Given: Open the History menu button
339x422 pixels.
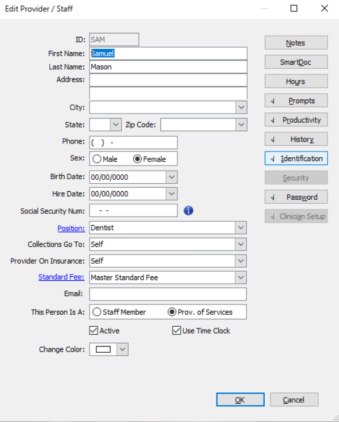Looking at the screenshot, I should click(x=296, y=139).
